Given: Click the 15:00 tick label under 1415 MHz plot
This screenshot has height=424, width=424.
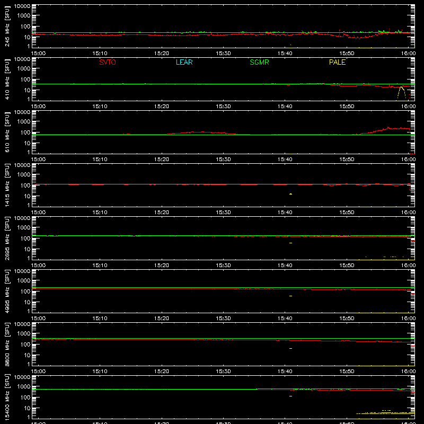Looking at the screenshot, I should click(38, 213).
